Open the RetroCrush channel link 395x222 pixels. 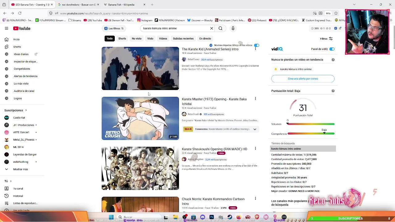click(x=193, y=114)
